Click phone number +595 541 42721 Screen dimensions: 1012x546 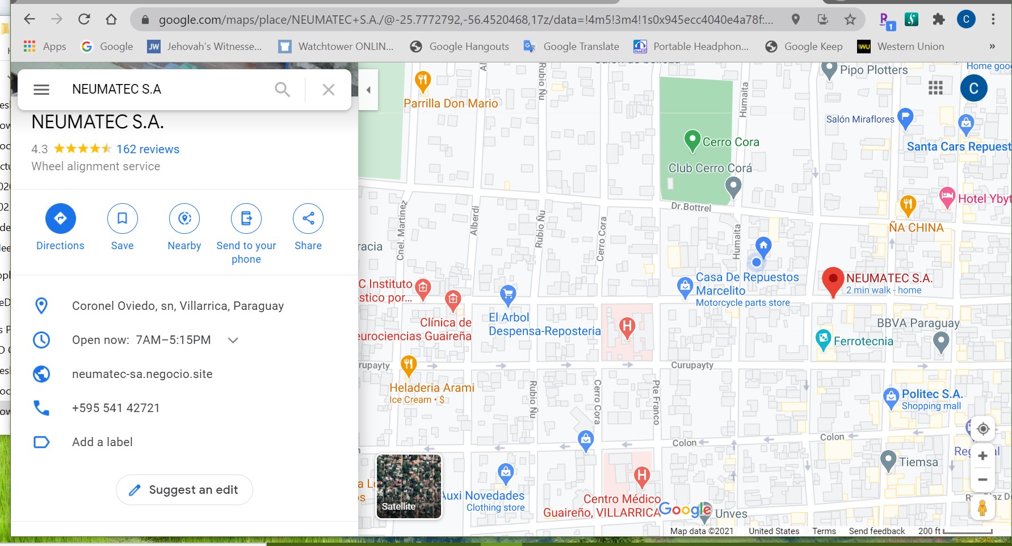[x=116, y=408]
